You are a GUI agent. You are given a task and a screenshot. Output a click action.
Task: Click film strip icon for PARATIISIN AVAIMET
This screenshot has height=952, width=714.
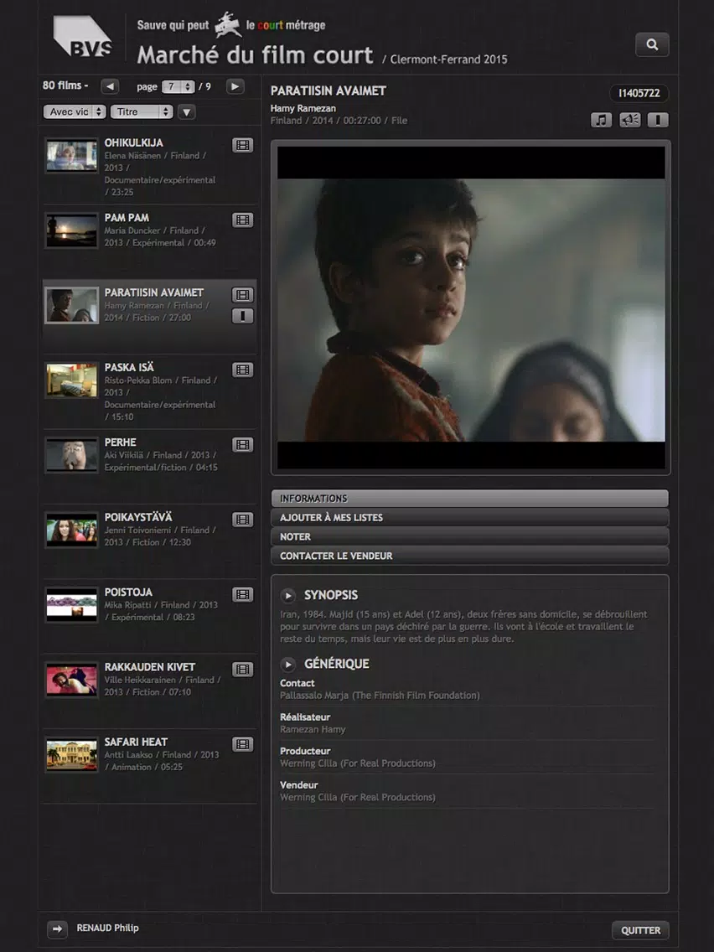coord(242,295)
